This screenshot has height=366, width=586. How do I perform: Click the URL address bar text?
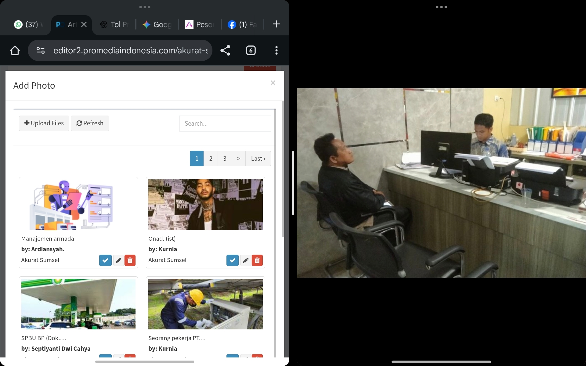point(131,50)
